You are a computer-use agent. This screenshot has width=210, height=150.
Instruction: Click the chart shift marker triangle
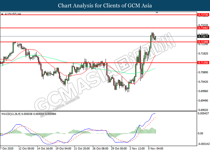[157, 13]
